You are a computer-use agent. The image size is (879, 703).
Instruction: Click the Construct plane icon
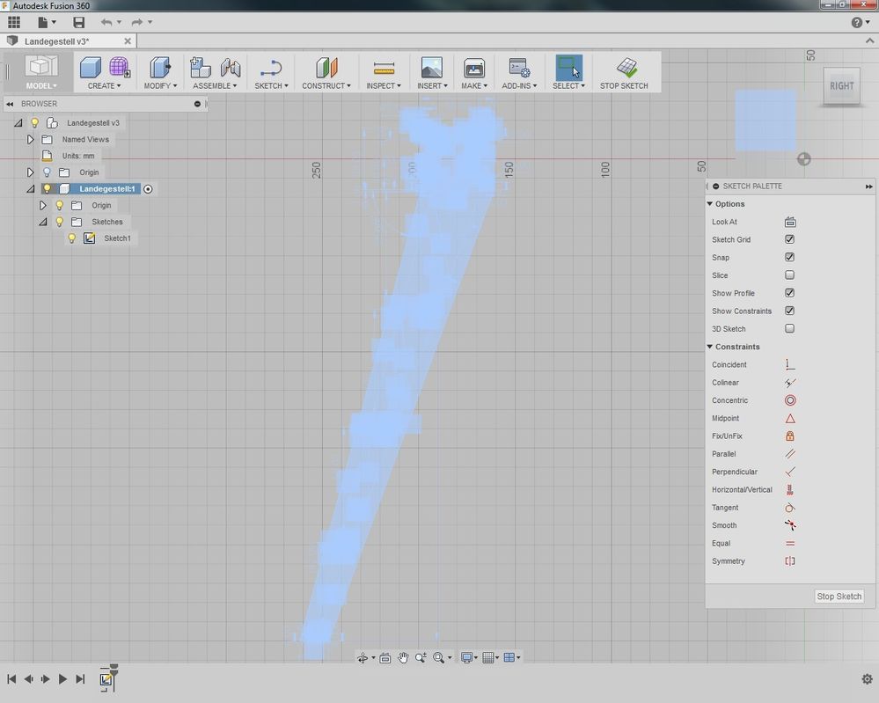[326, 68]
